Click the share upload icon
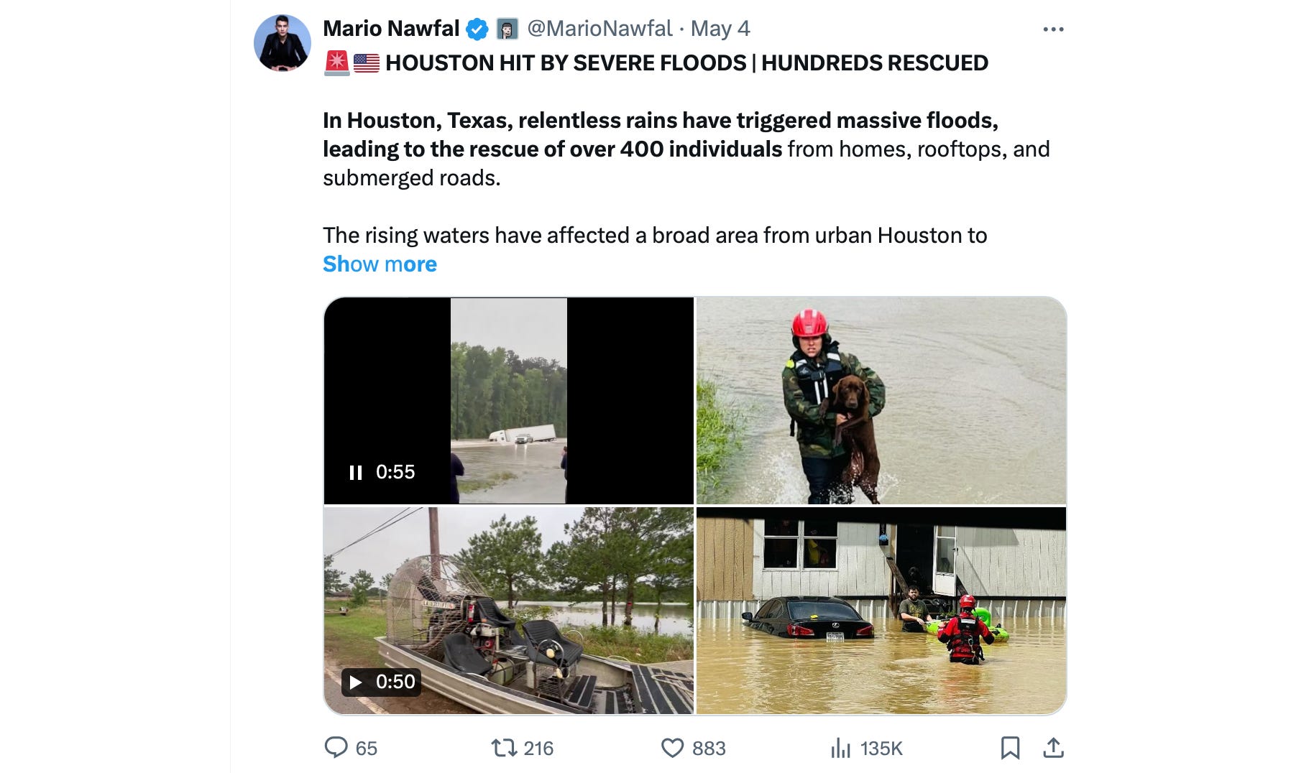 (1053, 748)
